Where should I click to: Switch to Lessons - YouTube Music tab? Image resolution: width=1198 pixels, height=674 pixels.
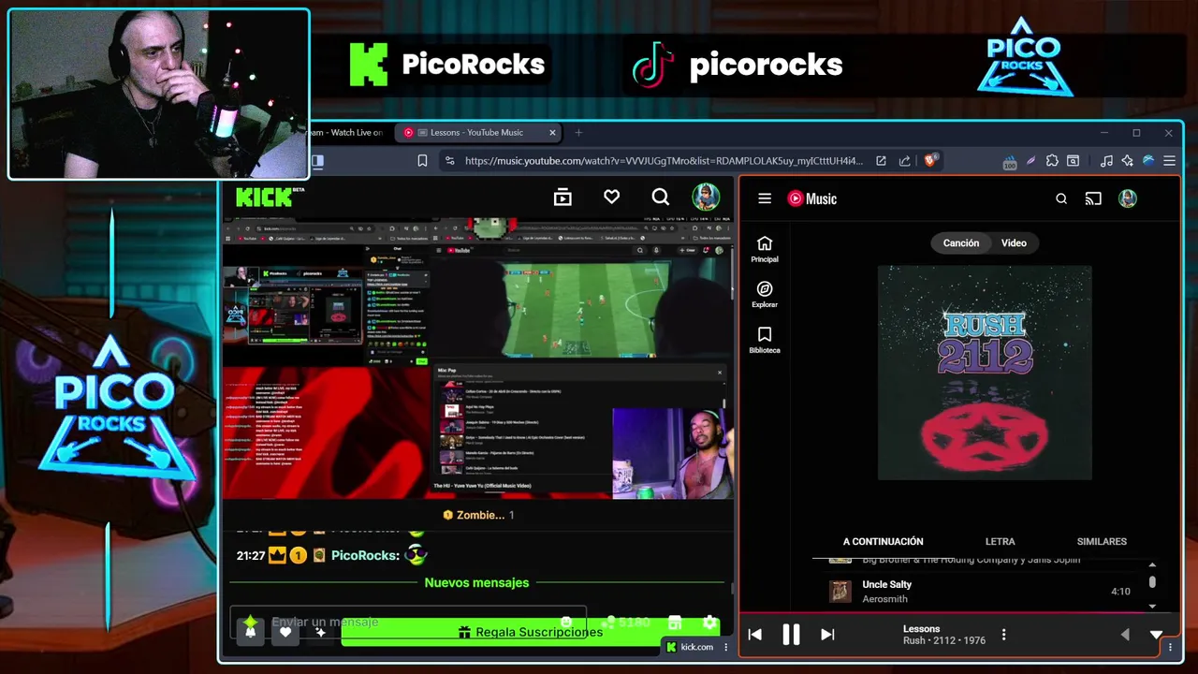(476, 133)
